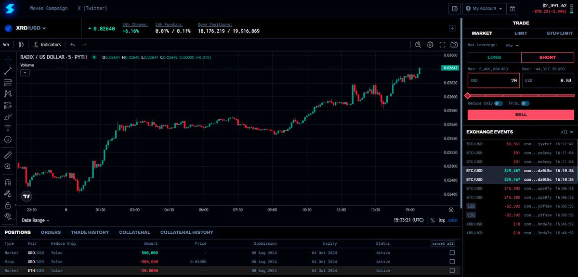Open quick search from chart toolbar

pyautogui.click(x=419, y=44)
